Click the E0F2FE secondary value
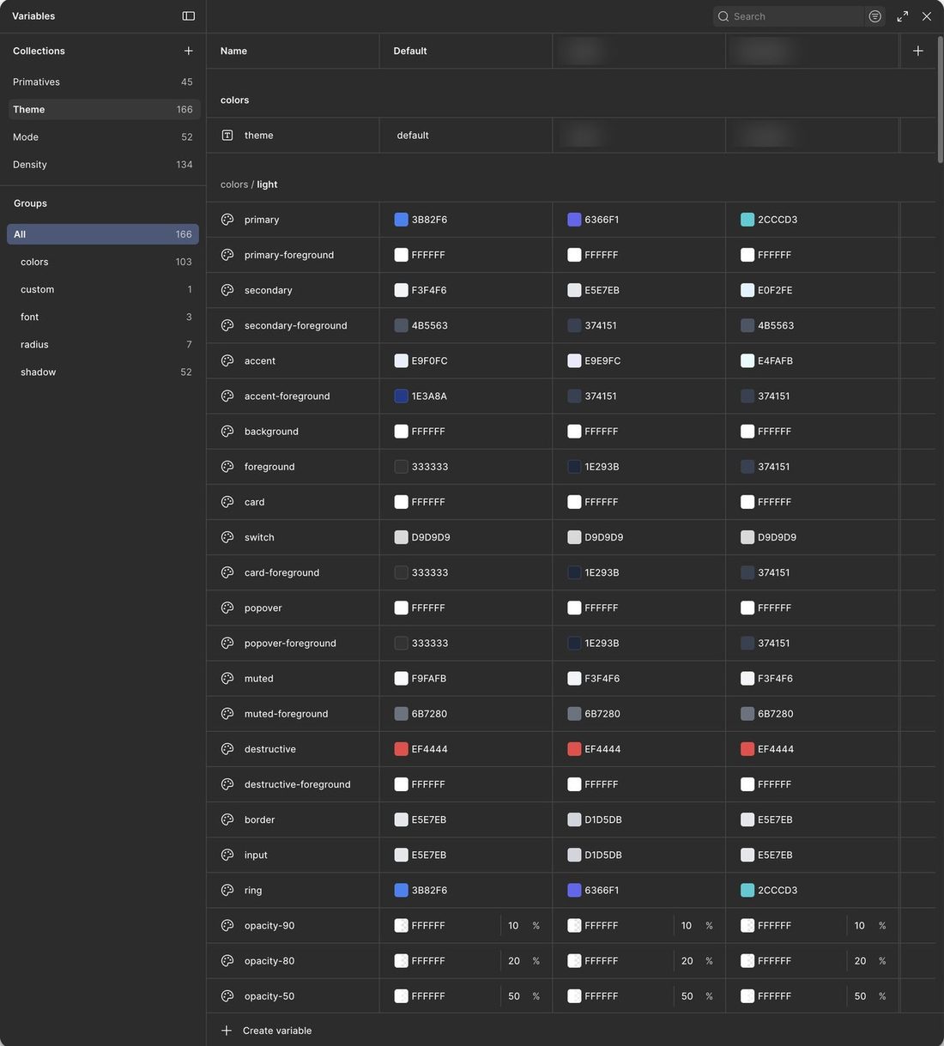The image size is (944, 1046). click(775, 290)
